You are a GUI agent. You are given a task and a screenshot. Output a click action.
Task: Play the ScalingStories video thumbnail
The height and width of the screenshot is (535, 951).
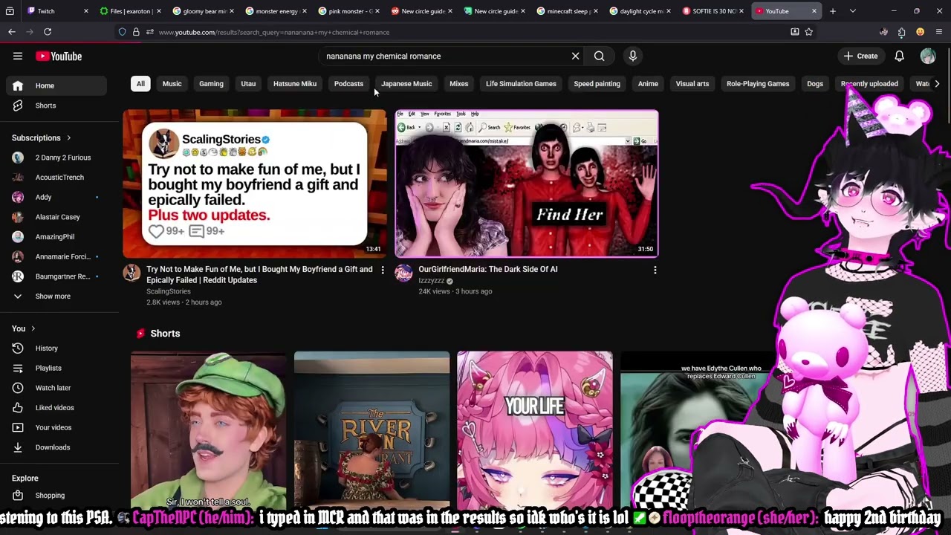(x=255, y=183)
